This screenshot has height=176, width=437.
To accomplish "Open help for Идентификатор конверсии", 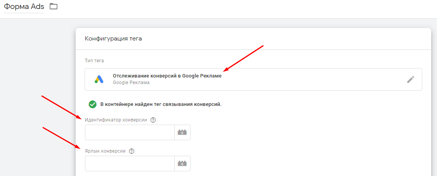I will [x=153, y=120].
